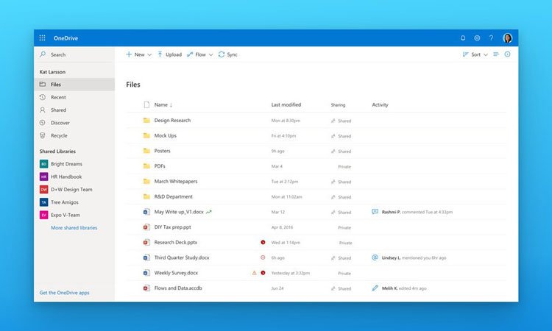Click Upload in the command bar

[169, 54]
